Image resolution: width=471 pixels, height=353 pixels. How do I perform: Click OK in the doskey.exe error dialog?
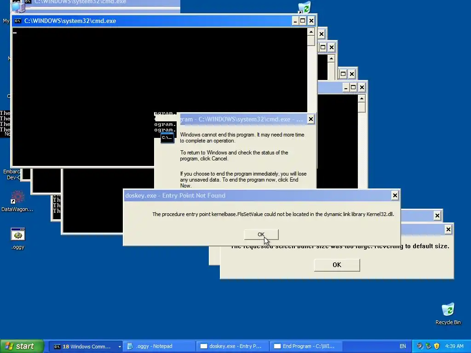click(261, 234)
